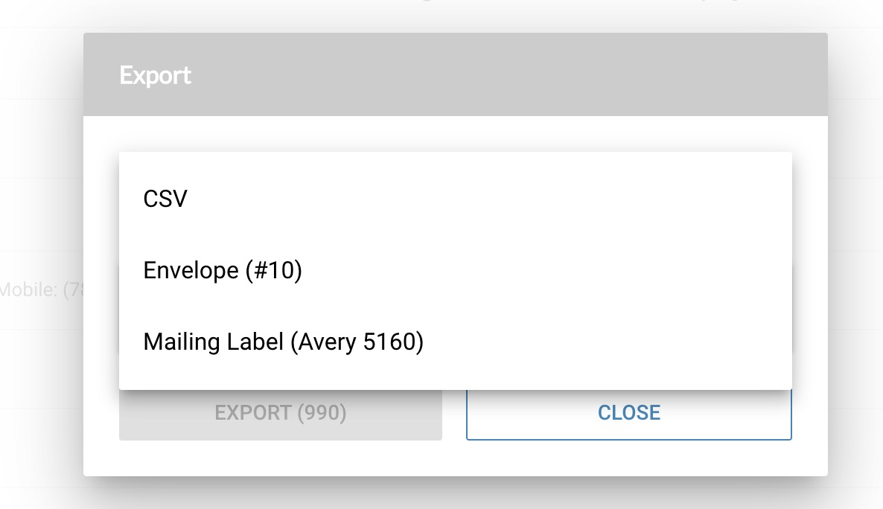883x509 pixels.
Task: Click Avery 5160 text in the dropdown
Action: coord(357,342)
